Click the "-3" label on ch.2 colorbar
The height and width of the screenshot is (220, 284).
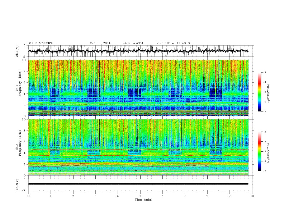264,132
